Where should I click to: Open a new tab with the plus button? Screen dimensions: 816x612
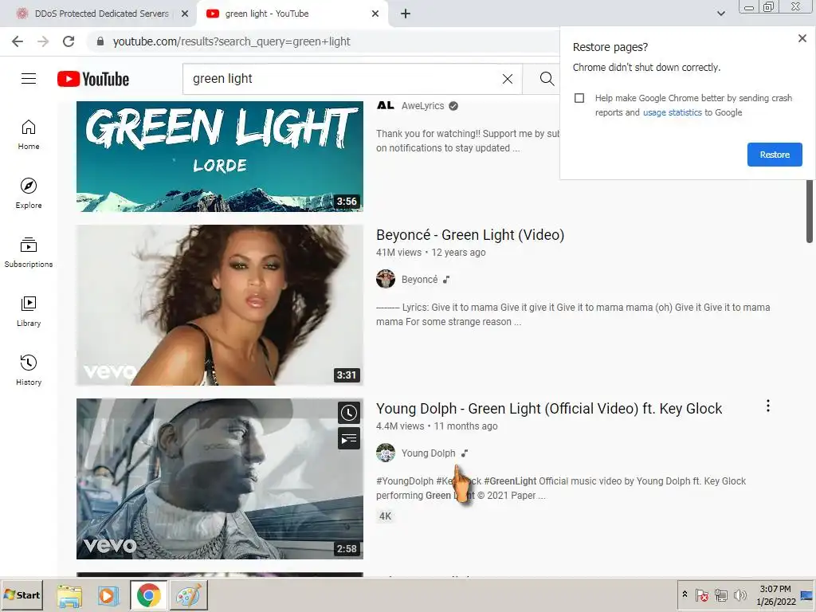coord(406,14)
